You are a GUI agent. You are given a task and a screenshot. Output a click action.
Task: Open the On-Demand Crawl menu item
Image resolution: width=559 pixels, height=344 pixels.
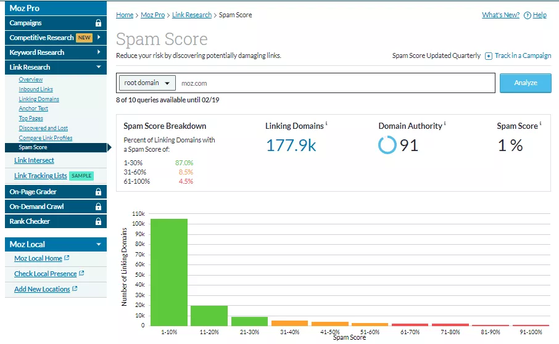pos(56,207)
